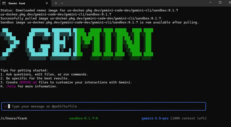Open the new-tab profile dropdown chevron
Image resolution: width=231 pixels, height=127 pixels.
click(62, 3)
